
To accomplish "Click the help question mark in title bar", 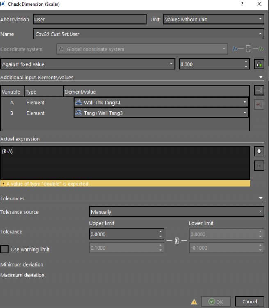I will pyautogui.click(x=242, y=4).
